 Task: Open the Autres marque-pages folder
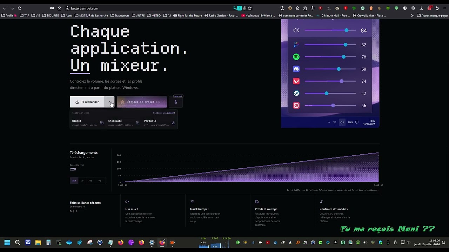tap(433, 15)
